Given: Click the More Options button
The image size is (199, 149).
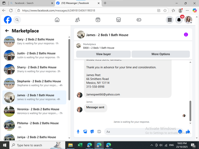Looking at the screenshot, I should tap(161, 54).
